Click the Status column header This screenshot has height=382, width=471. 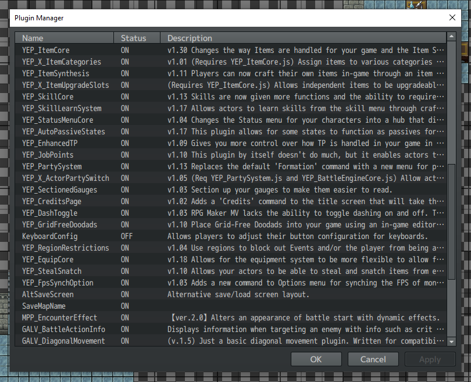tap(137, 38)
